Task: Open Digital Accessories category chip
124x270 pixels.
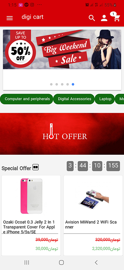Action: [x=74, y=99]
